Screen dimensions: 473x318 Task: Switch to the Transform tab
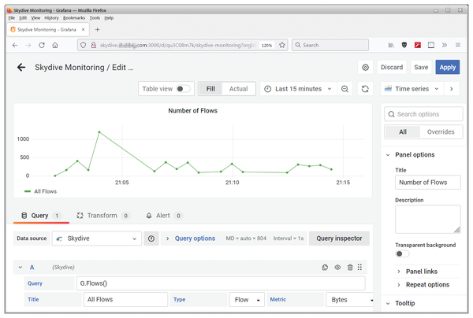(x=102, y=216)
